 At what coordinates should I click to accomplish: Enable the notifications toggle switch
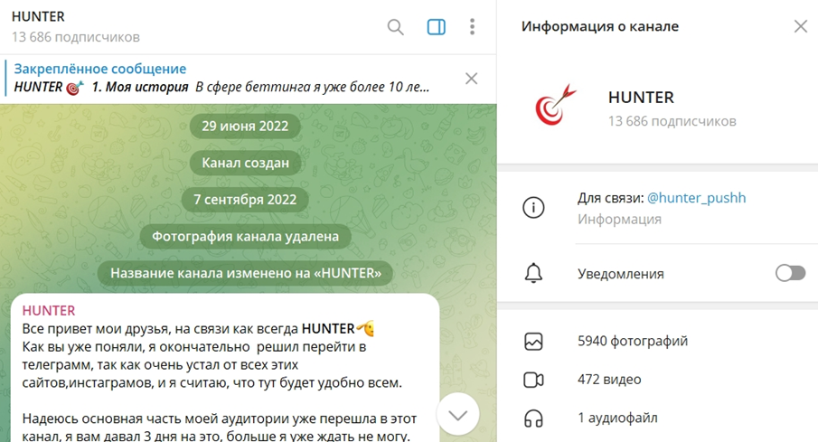790,273
